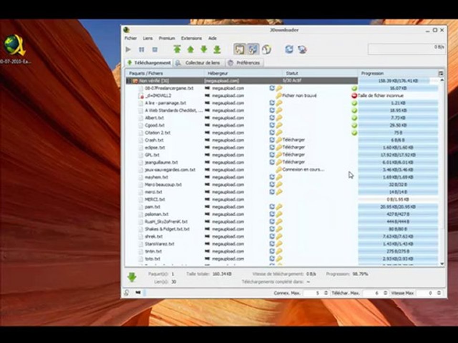Start downloads with the play icon
The height and width of the screenshot is (343, 458).
128,50
